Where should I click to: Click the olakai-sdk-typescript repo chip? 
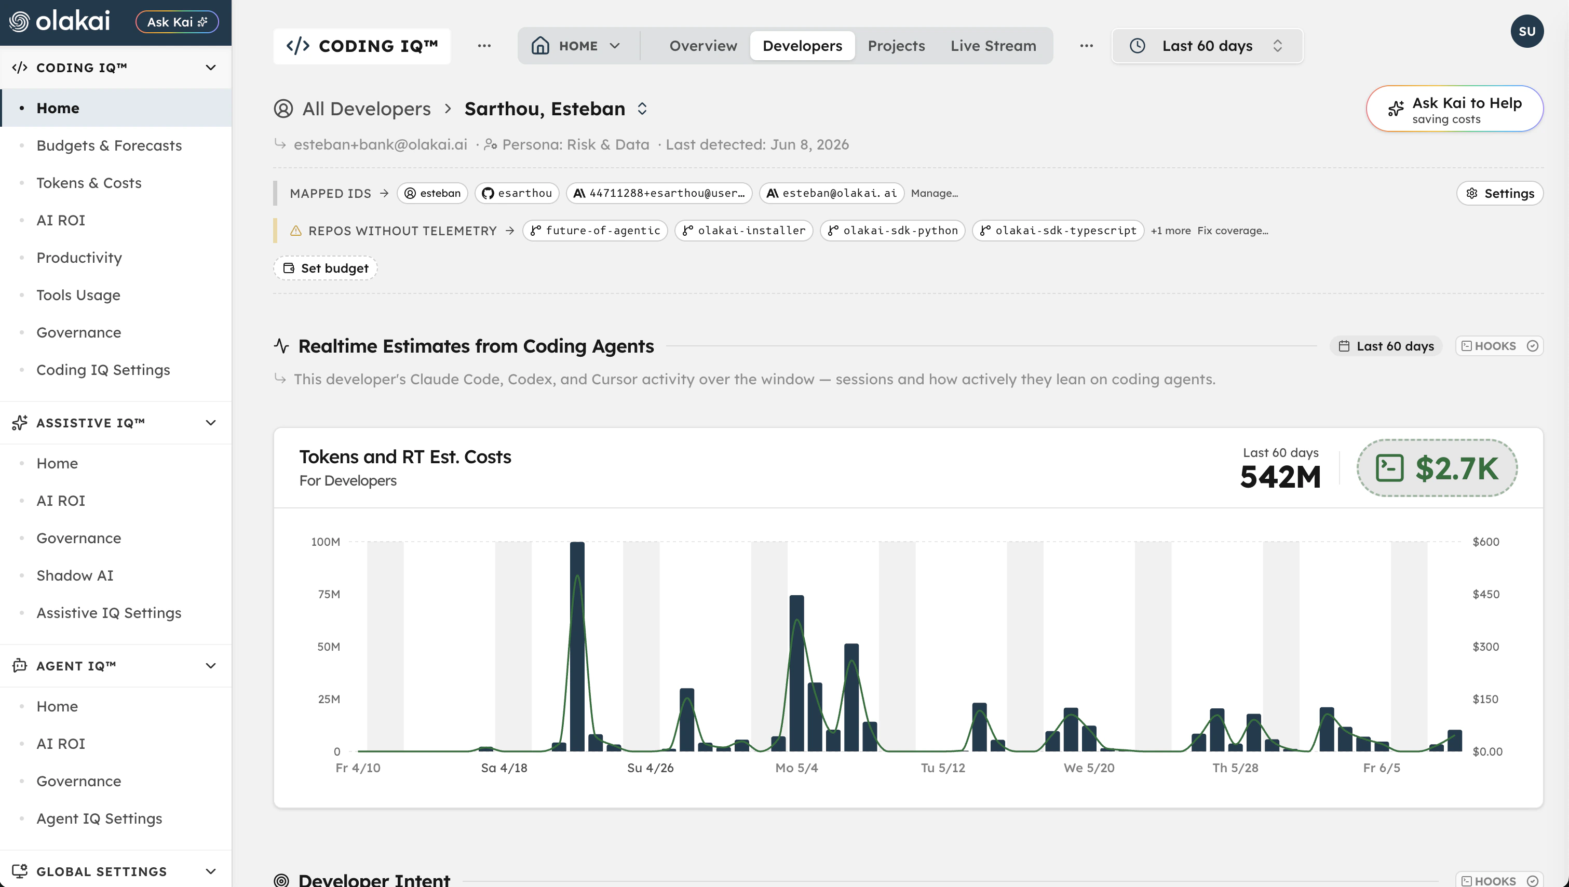click(1058, 230)
